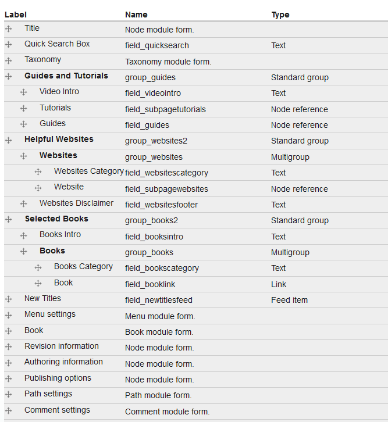This screenshot has width=388, height=422.
Task: Click the drag handle for Title row
Action: click(8, 28)
